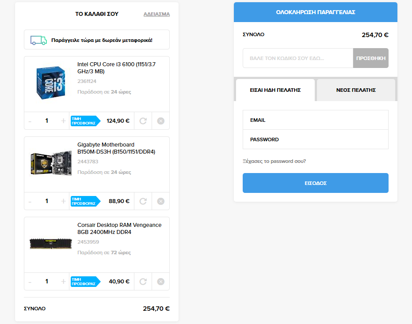412x324 pixels.
Task: Click quantity value of Corsair RAM
Action: [47, 281]
